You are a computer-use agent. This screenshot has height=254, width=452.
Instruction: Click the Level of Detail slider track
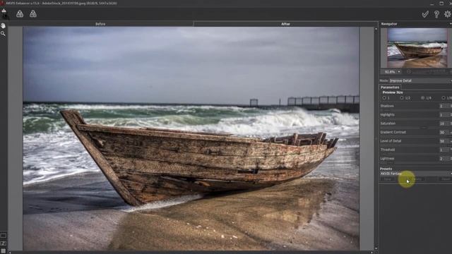410,145
